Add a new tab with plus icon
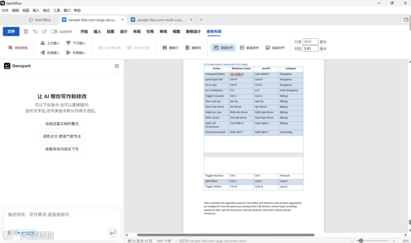Viewport: 411px width, 243px height. click(201, 20)
